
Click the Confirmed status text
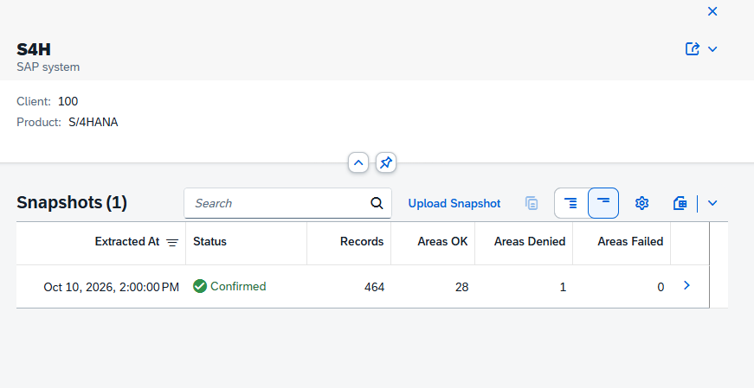pos(238,286)
